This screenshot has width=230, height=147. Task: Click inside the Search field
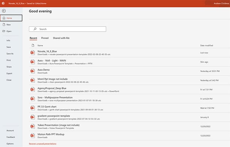pyautogui.click(x=69, y=29)
